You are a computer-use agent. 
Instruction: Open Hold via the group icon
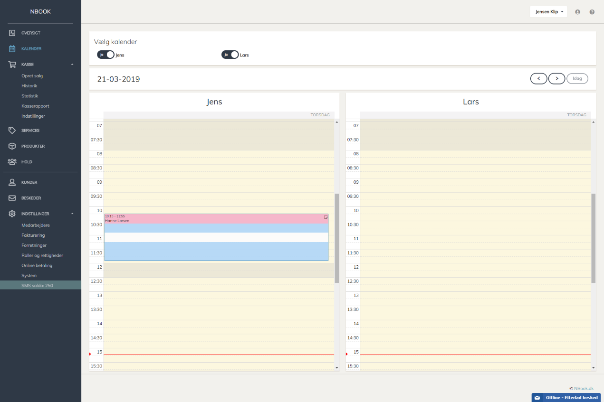12,162
